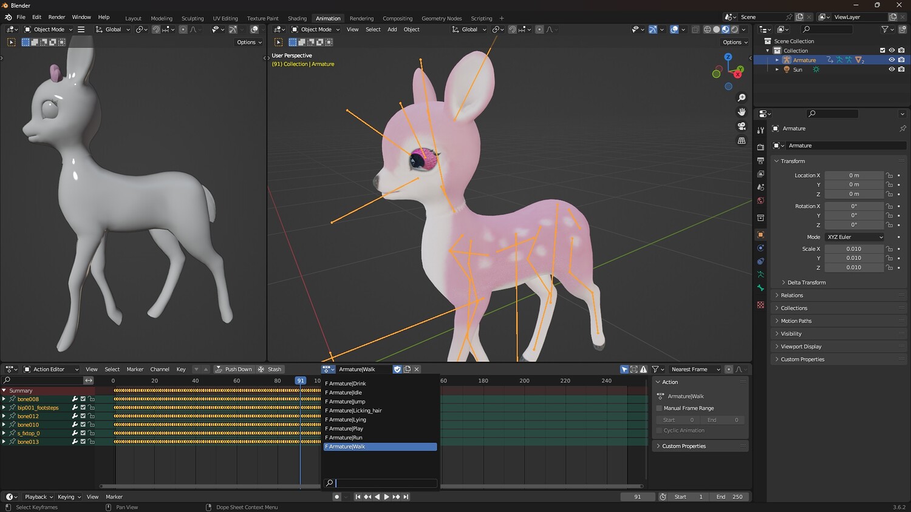Open the Physics properties tab

point(760,248)
